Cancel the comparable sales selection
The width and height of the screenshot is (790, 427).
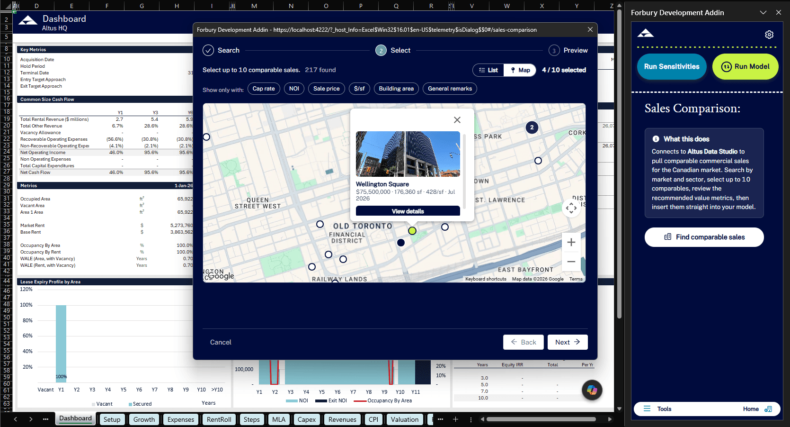click(x=221, y=342)
